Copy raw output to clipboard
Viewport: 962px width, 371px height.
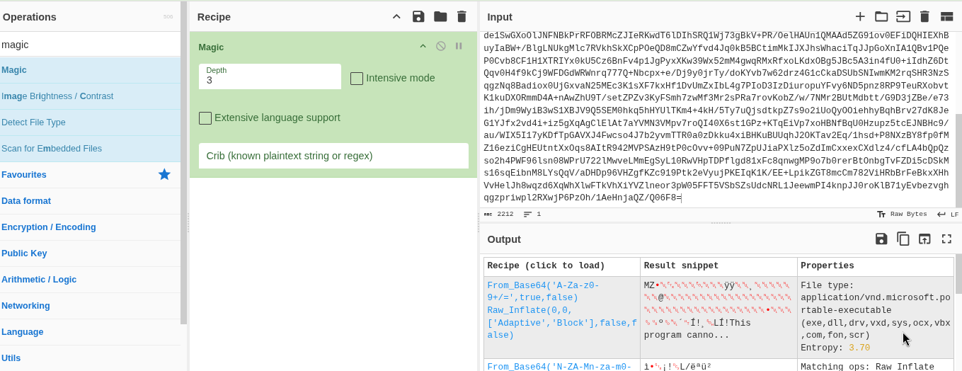click(x=903, y=239)
